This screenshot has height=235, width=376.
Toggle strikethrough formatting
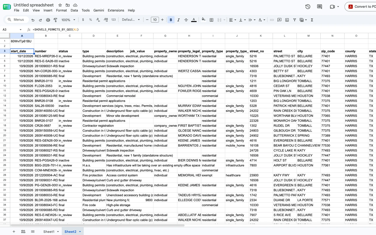tap(186, 20)
